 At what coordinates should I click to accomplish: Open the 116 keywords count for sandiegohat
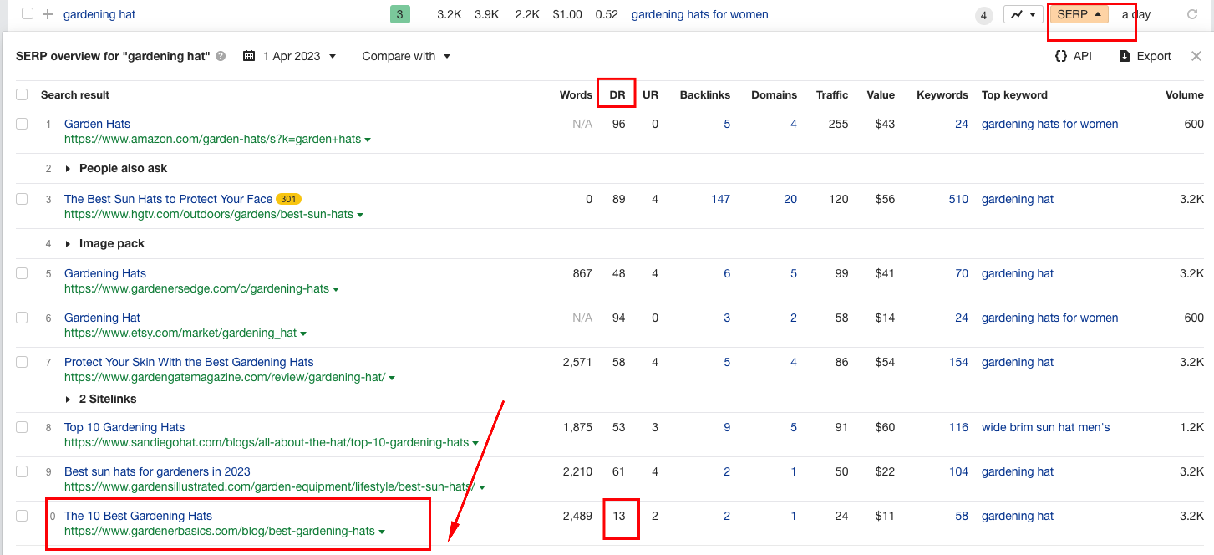[958, 427]
